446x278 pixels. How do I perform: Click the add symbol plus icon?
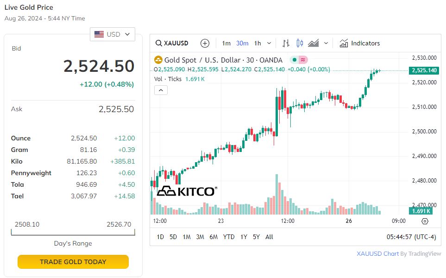(205, 43)
